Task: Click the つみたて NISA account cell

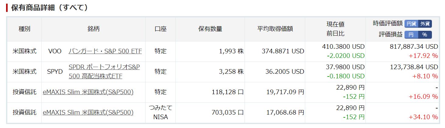Action: [161, 112]
